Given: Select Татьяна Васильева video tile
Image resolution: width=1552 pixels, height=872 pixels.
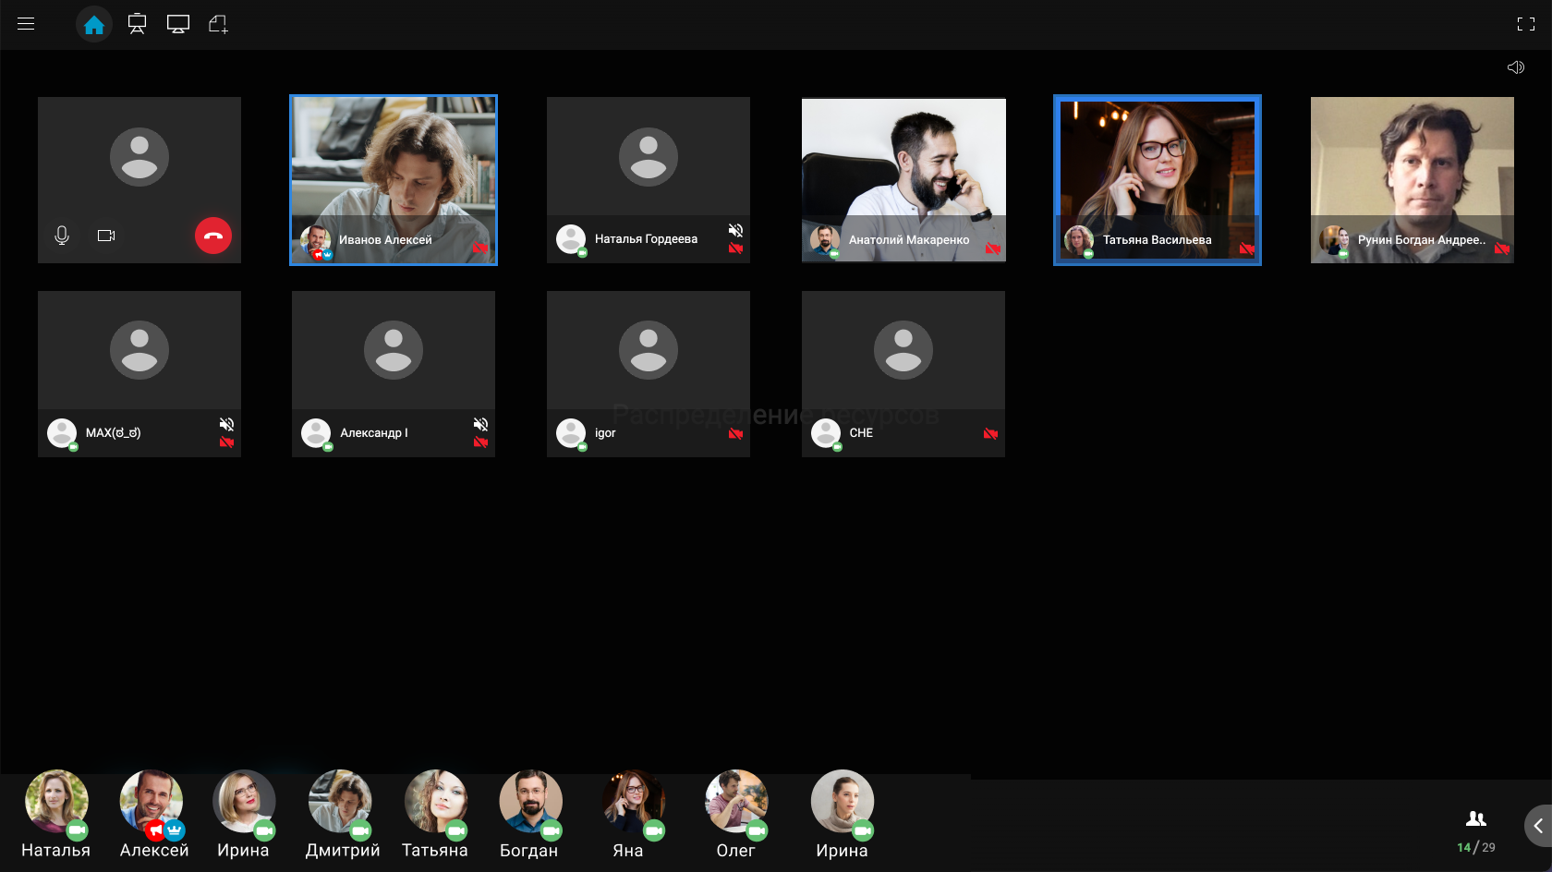Looking at the screenshot, I should [1157, 166].
